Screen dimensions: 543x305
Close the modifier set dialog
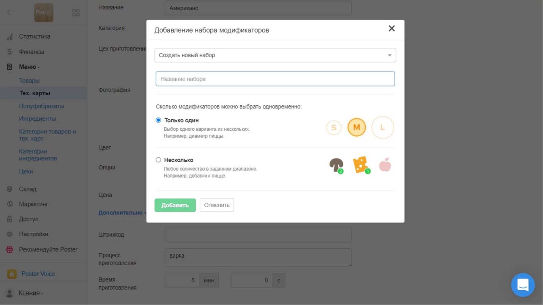[392, 28]
